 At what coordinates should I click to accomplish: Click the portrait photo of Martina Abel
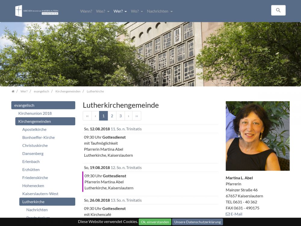pos(258,136)
